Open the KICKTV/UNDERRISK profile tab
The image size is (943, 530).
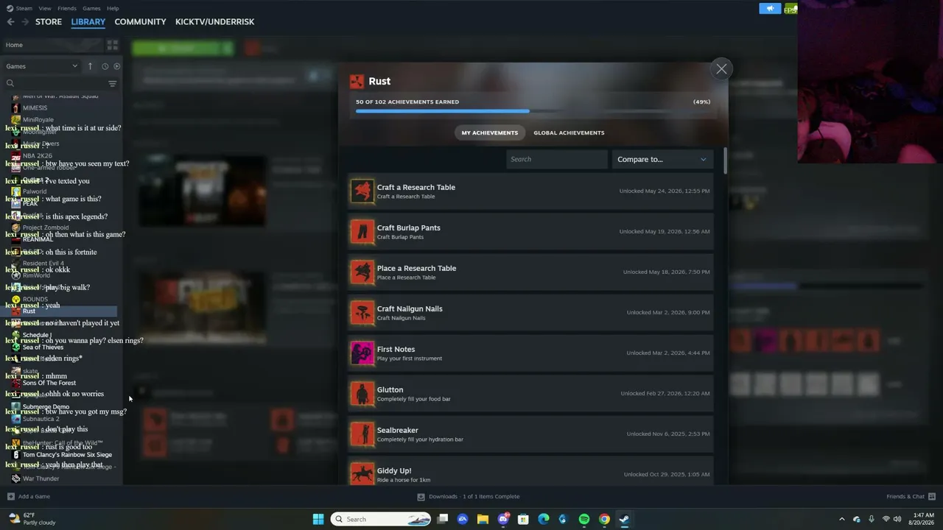coord(214,22)
